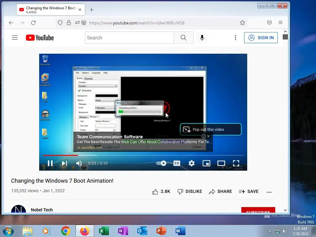
Task: Go back in Firefox
Action: [11, 23]
